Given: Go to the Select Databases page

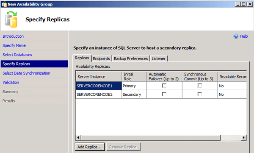Looking at the screenshot, I should pyautogui.click(x=17, y=55).
